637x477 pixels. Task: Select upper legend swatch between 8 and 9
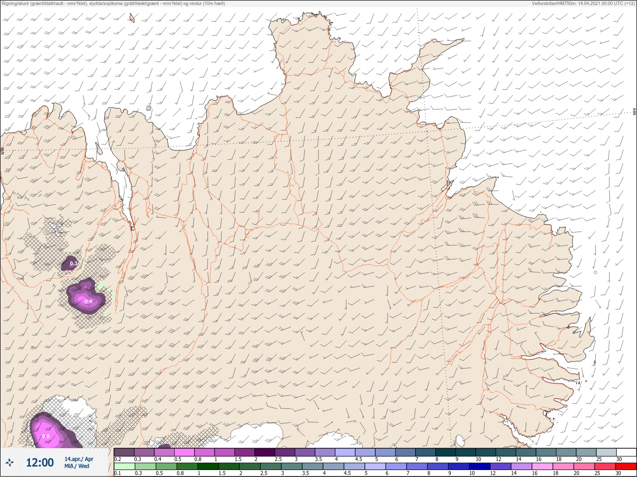click(x=445, y=452)
